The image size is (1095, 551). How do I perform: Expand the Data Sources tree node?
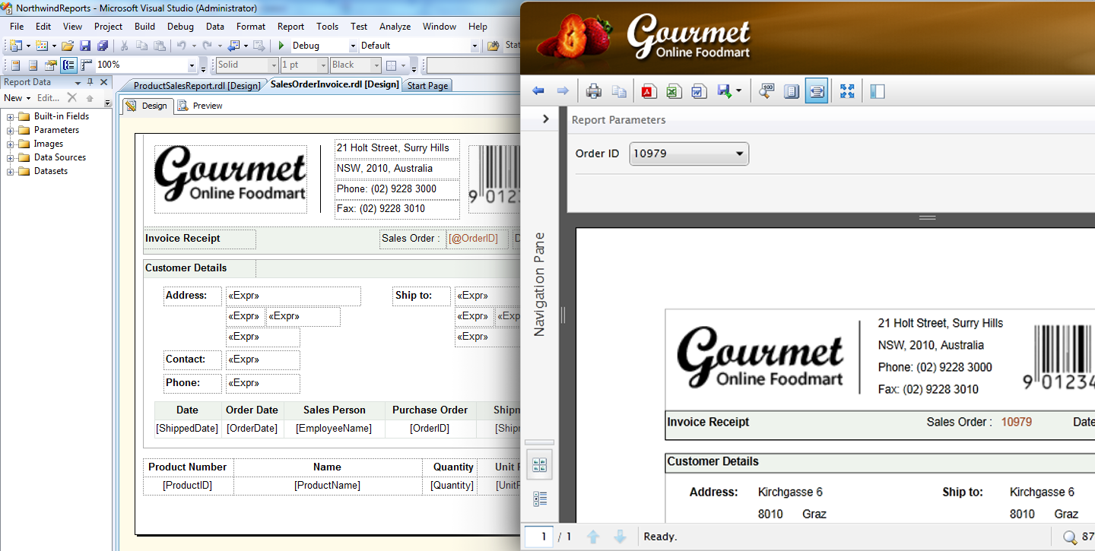[11, 157]
